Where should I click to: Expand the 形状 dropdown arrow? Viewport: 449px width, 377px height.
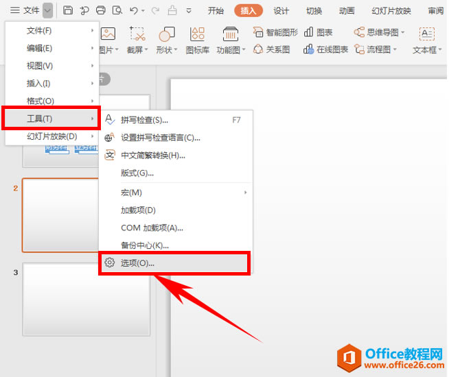[176, 50]
